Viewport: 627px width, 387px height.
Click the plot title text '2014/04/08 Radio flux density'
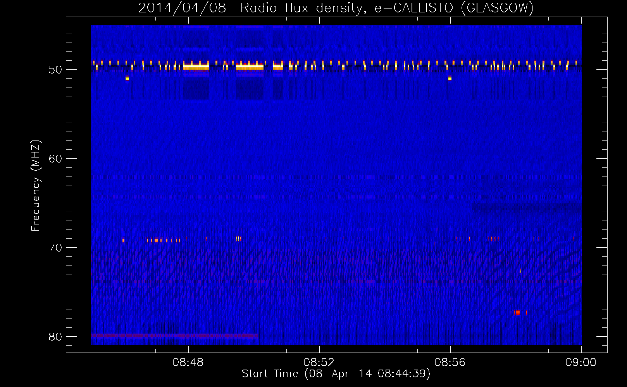(x=251, y=8)
